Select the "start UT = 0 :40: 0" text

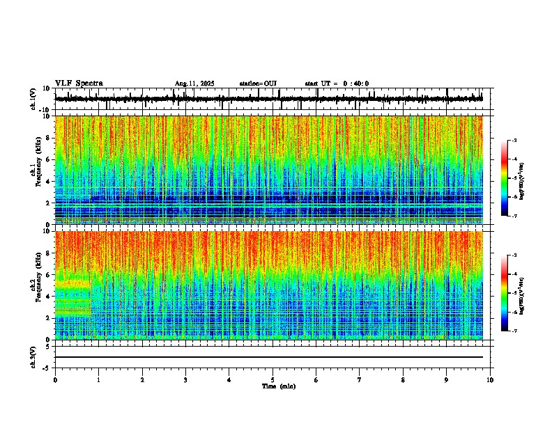337,84
